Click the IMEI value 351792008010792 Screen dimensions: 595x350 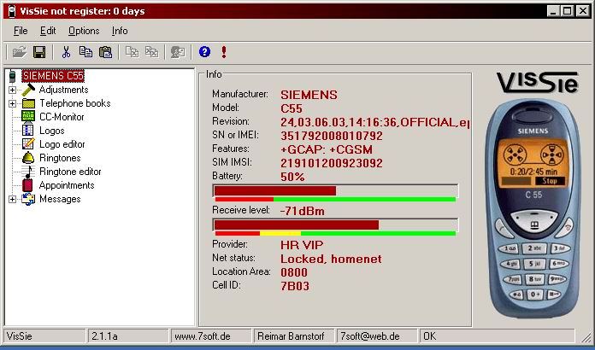coord(332,136)
